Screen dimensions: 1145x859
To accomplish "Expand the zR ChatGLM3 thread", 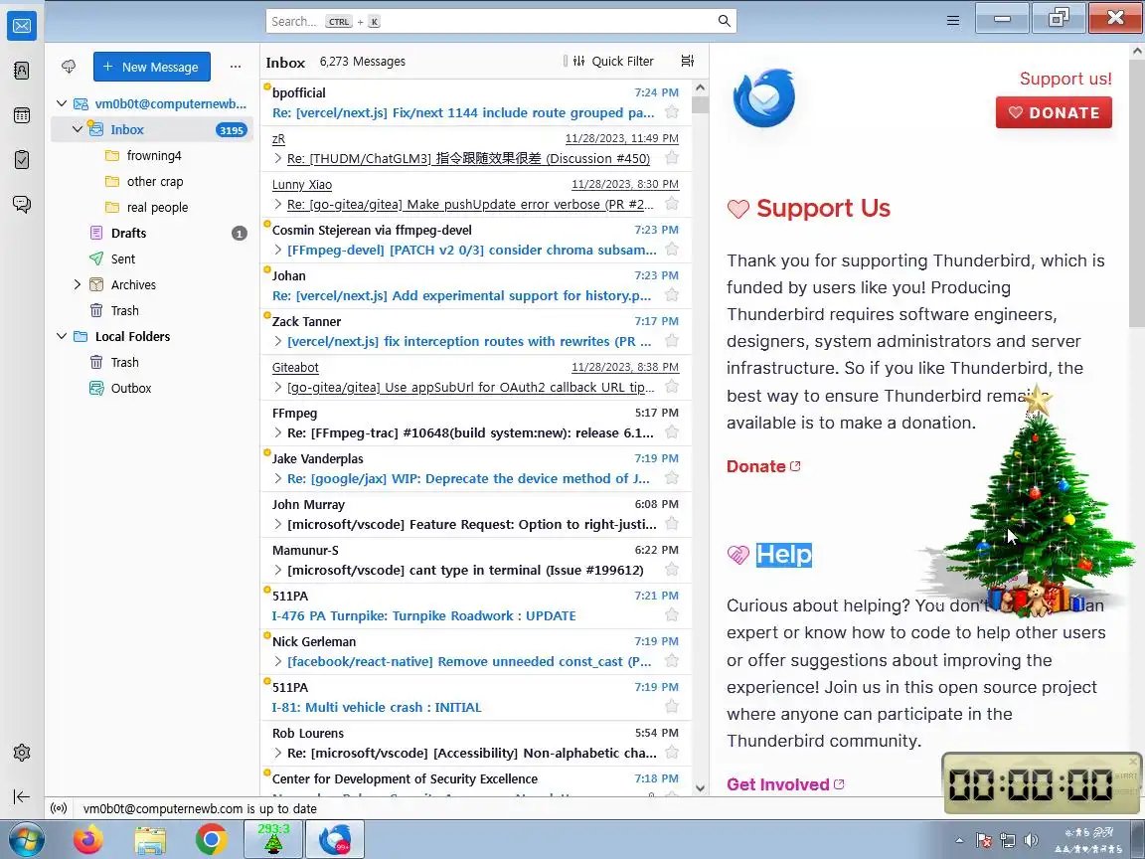I will point(277,158).
